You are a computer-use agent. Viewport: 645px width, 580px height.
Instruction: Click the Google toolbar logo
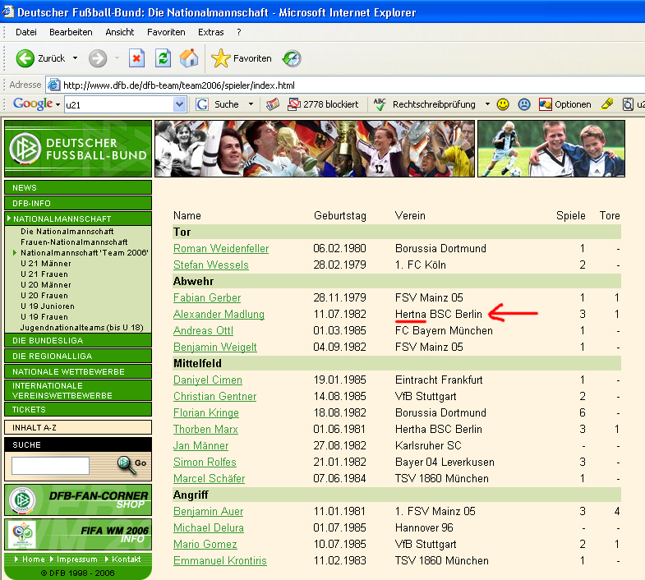click(x=33, y=104)
